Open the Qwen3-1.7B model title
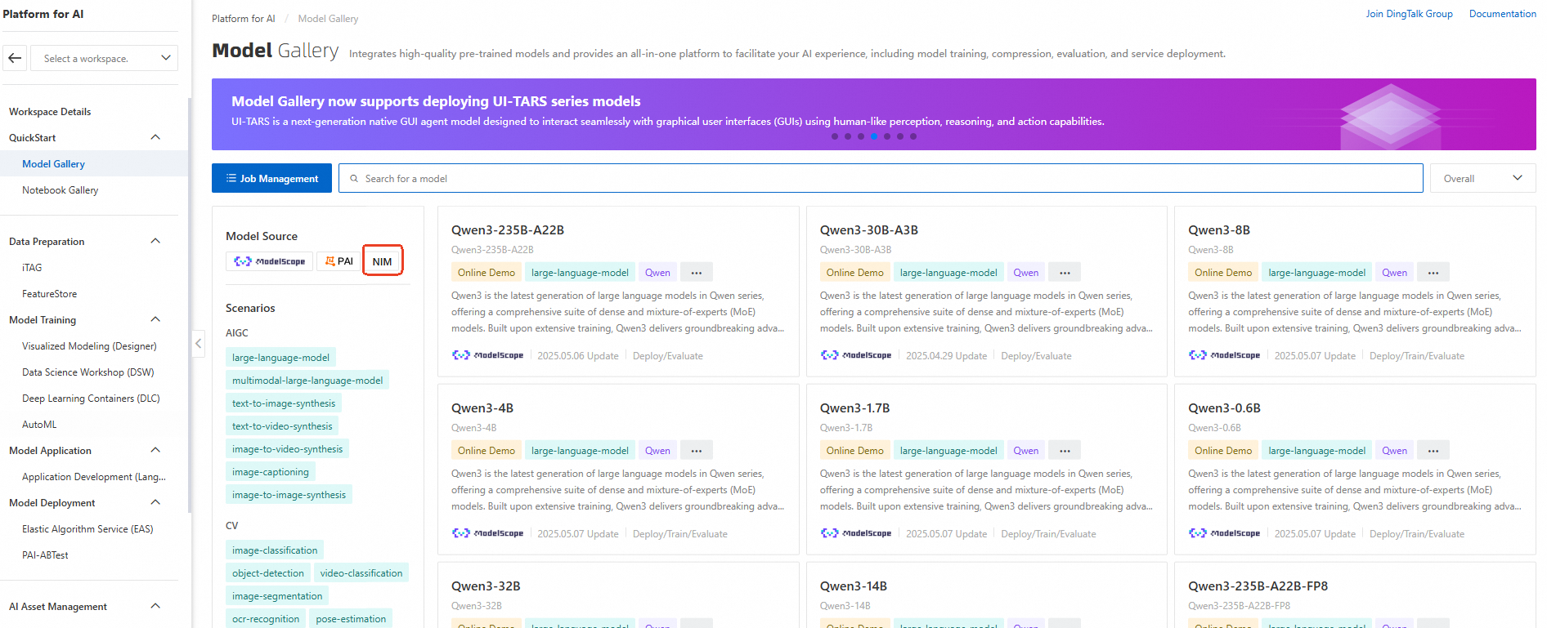This screenshot has height=628, width=1547. (x=854, y=408)
